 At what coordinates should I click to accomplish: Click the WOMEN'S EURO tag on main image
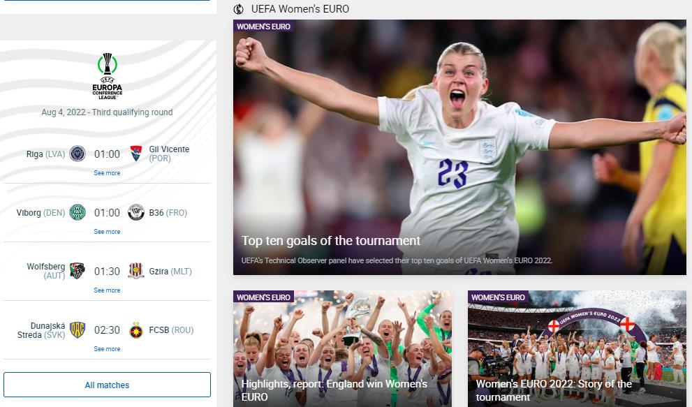click(263, 27)
